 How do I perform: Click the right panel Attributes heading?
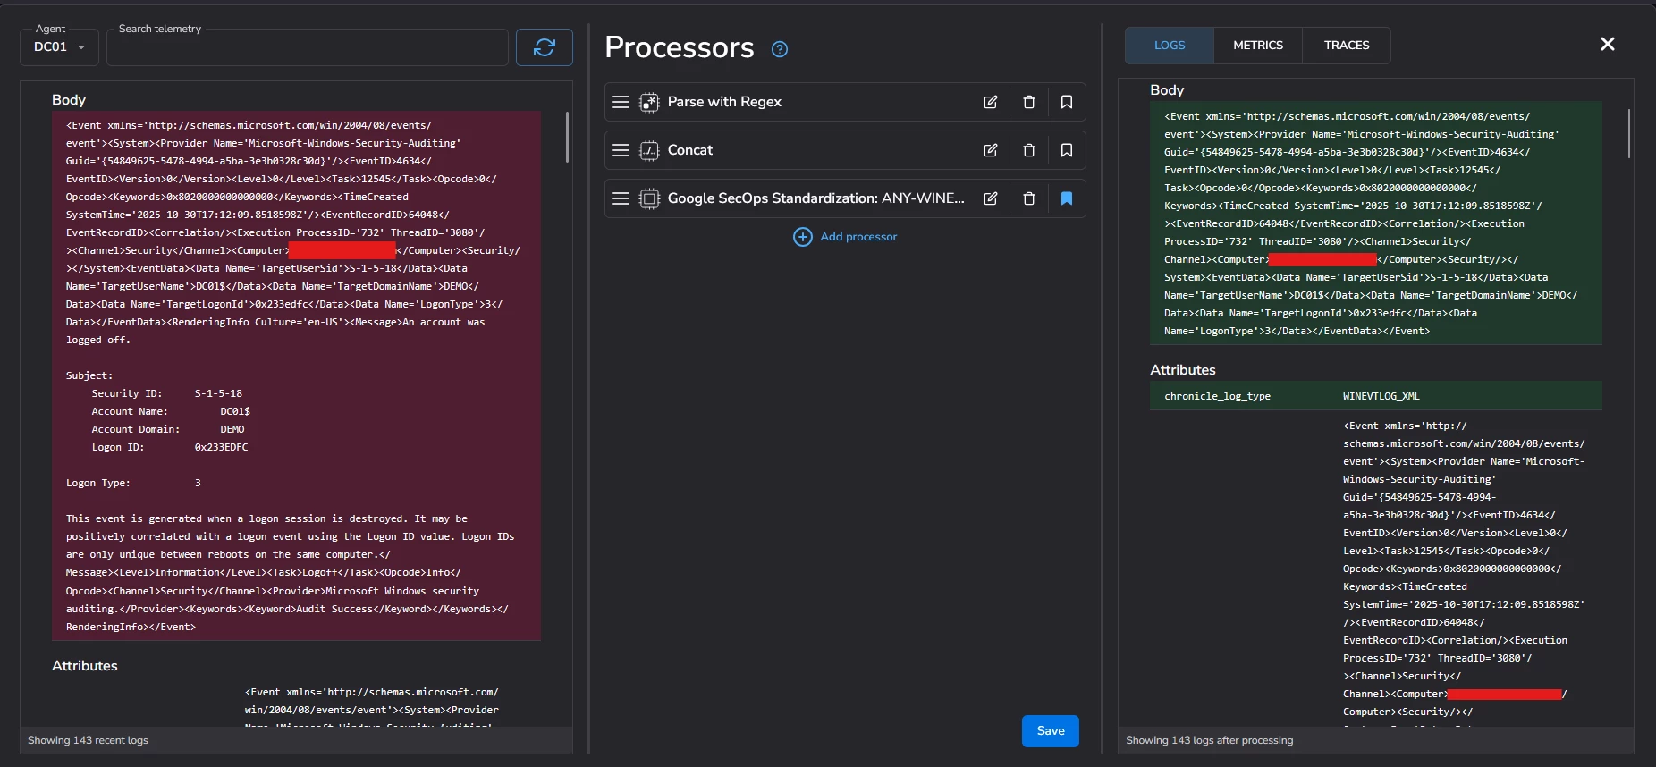1183,370
